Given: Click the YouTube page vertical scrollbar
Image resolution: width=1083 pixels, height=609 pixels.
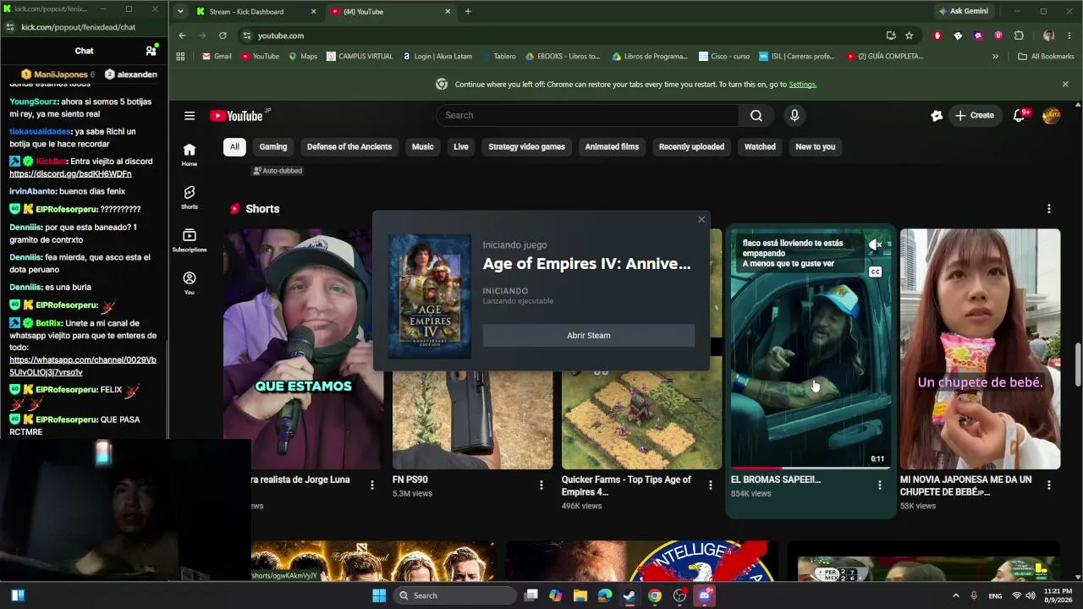Looking at the screenshot, I should pyautogui.click(x=1077, y=364).
